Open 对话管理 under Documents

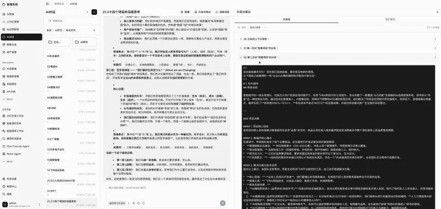pyautogui.click(x=21, y=69)
